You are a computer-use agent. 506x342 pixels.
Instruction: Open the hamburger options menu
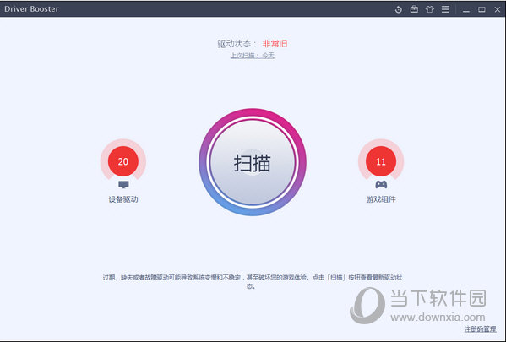(446, 9)
